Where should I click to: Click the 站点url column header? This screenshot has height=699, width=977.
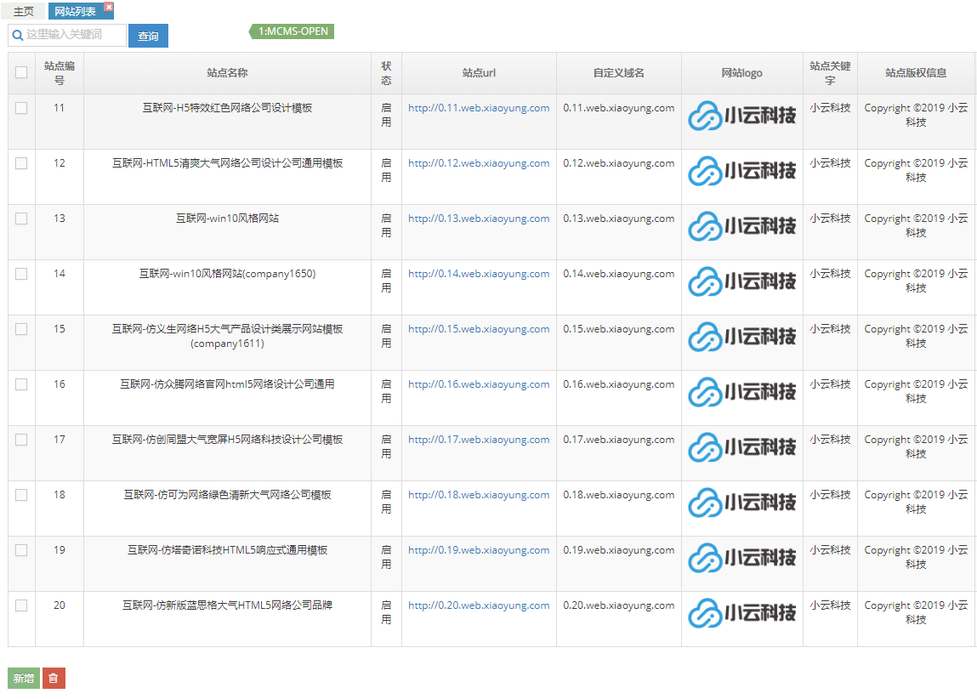pos(479,73)
